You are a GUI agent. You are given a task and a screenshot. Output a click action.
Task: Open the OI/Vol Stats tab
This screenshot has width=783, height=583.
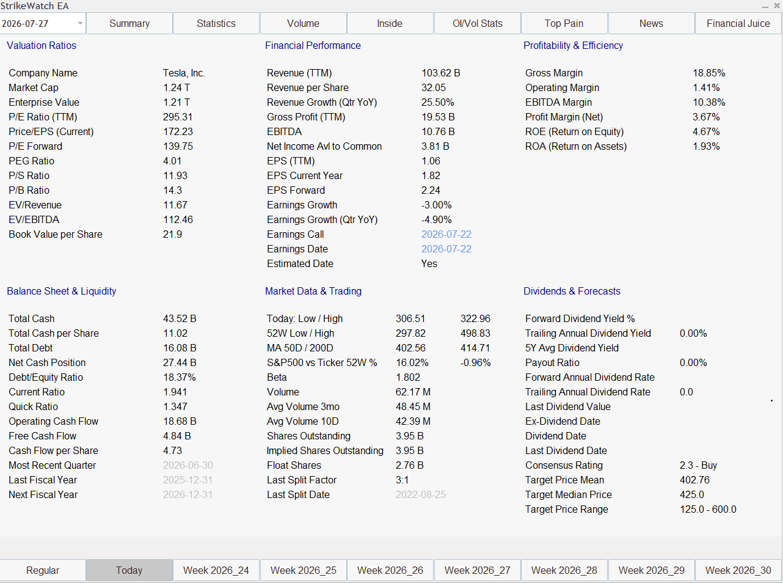coord(478,24)
